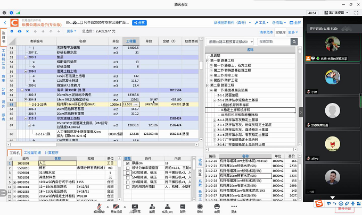Viewport: 362px width, 215px height.
Task: Switch to the 工程量明细 tab
Action: coord(32,152)
